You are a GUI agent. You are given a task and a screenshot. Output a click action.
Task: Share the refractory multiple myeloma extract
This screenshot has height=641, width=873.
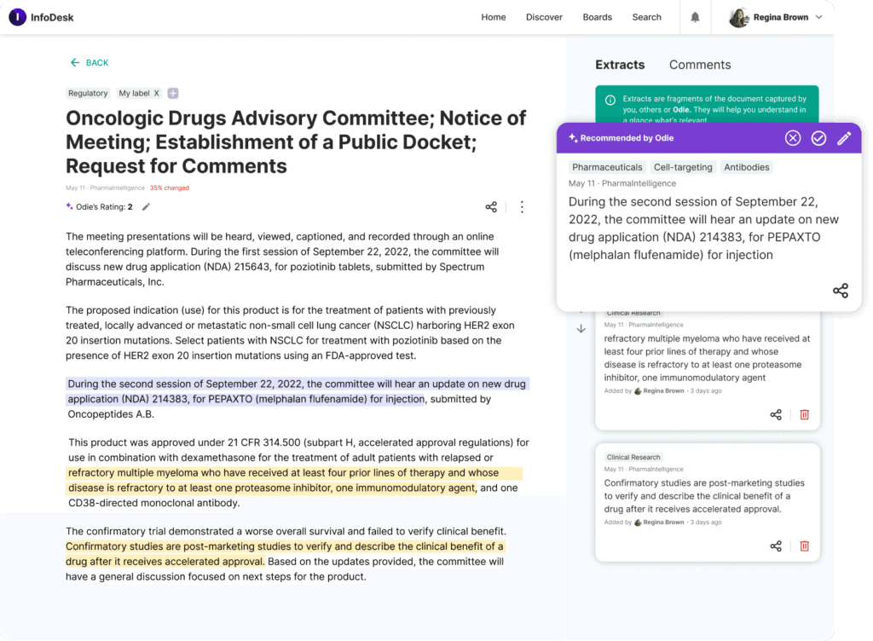[x=776, y=414]
